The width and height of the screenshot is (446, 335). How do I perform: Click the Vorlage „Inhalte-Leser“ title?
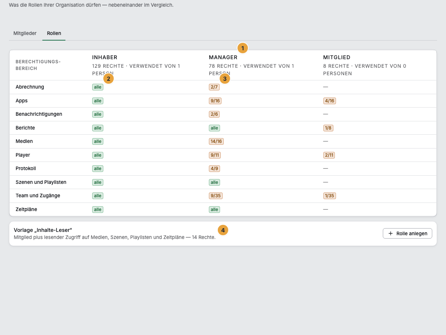tap(43, 230)
